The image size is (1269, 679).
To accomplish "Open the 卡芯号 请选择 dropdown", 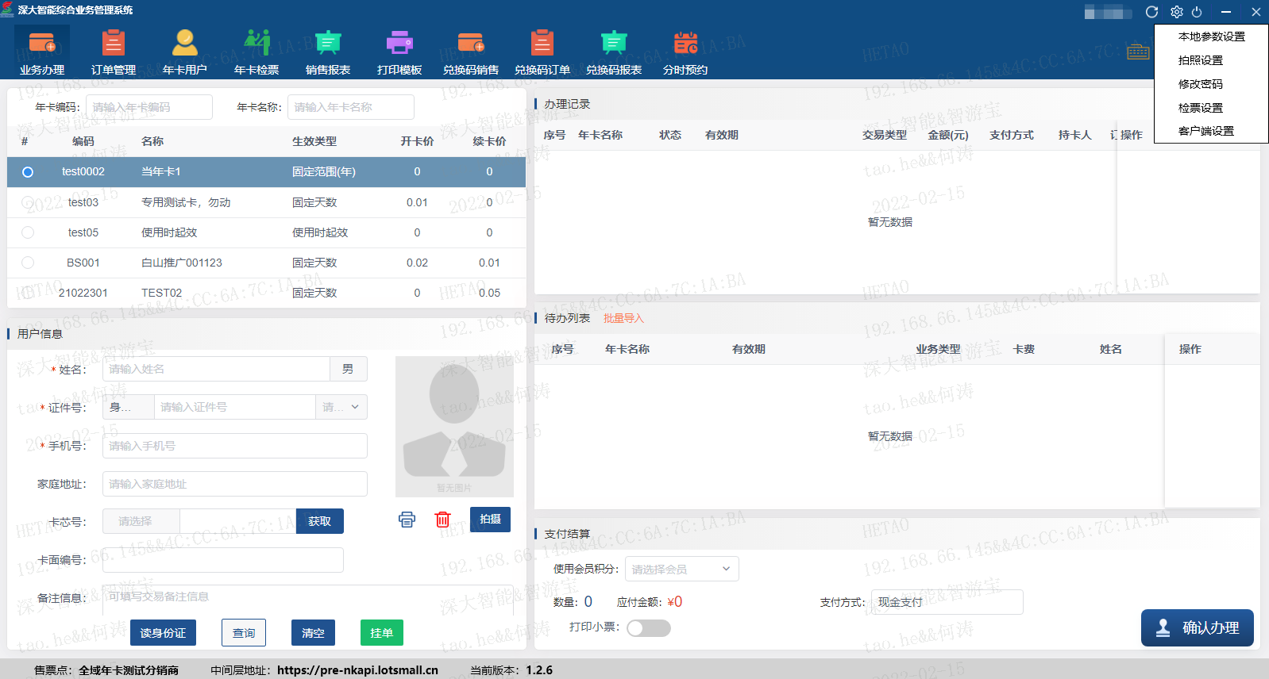I will pos(141,521).
